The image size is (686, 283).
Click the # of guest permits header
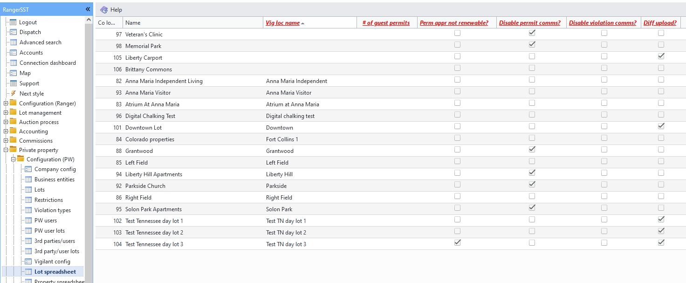coord(386,23)
